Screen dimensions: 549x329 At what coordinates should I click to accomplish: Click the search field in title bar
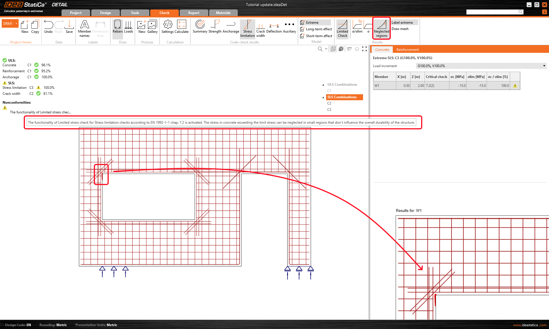(492, 12)
